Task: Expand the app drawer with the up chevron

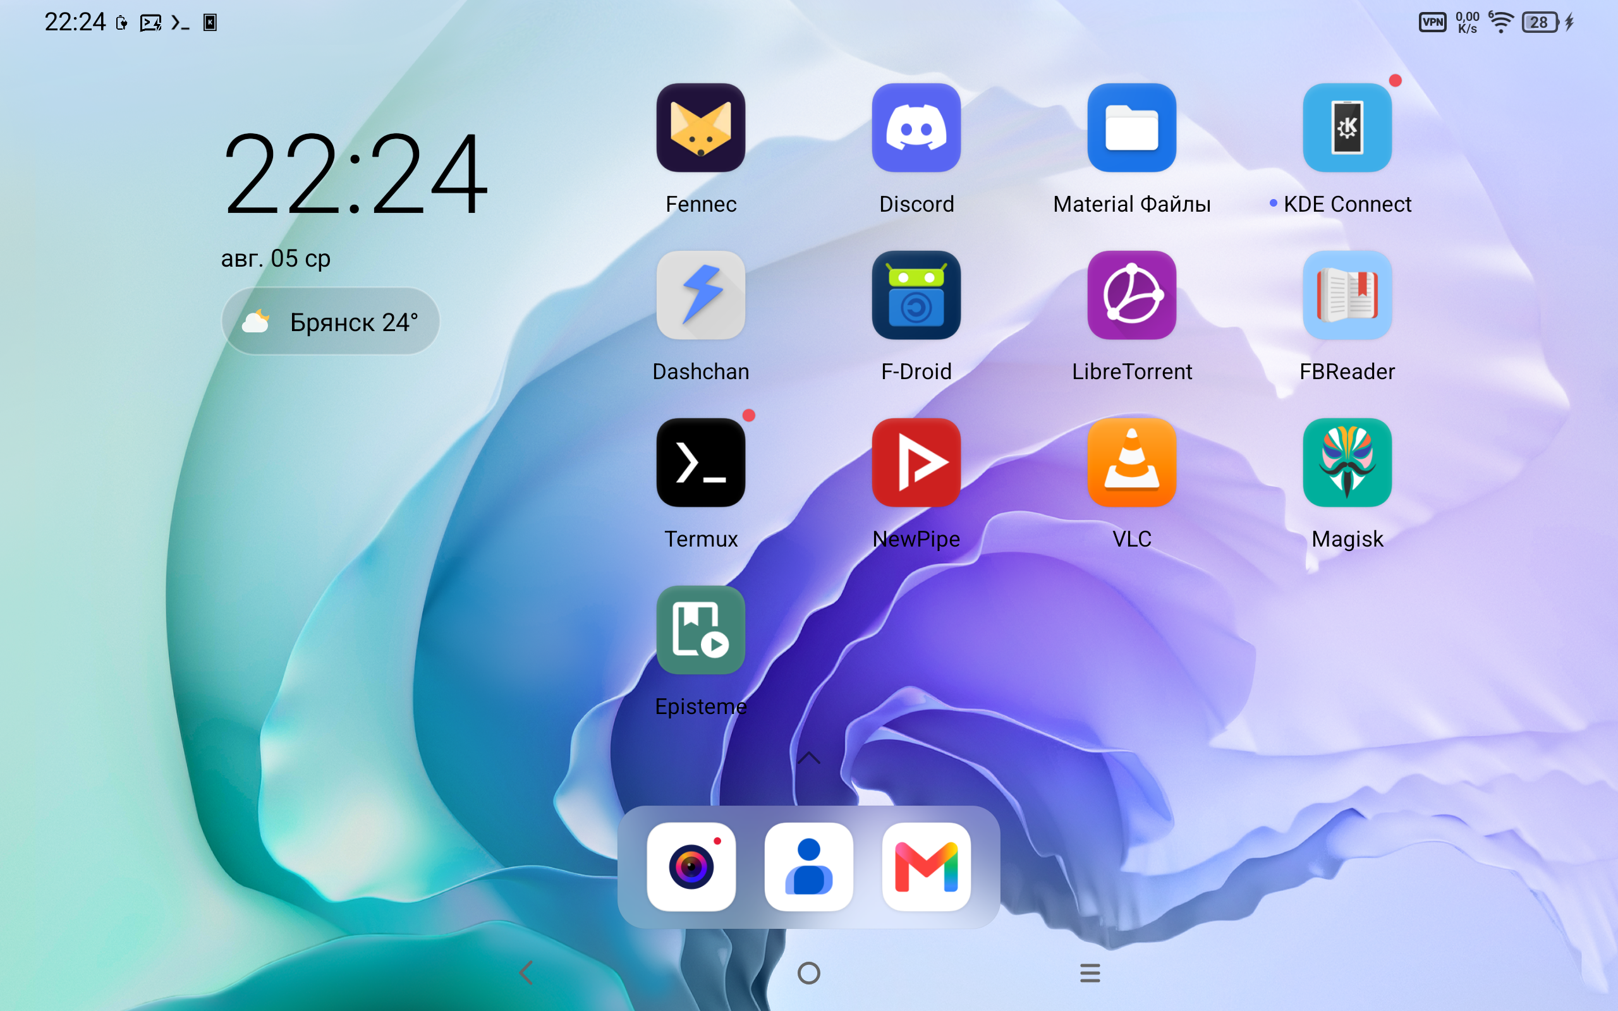Action: (x=809, y=758)
